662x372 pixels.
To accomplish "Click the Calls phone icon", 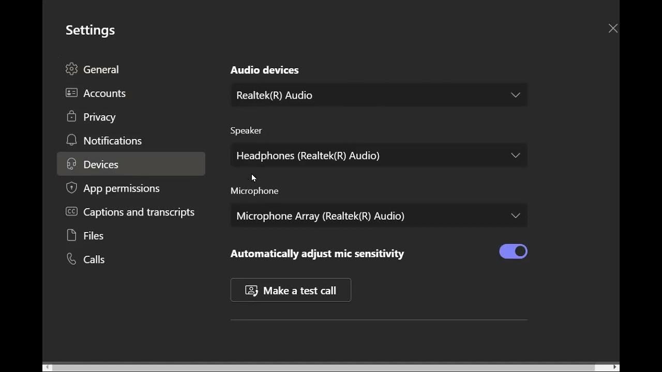I will click(x=71, y=259).
